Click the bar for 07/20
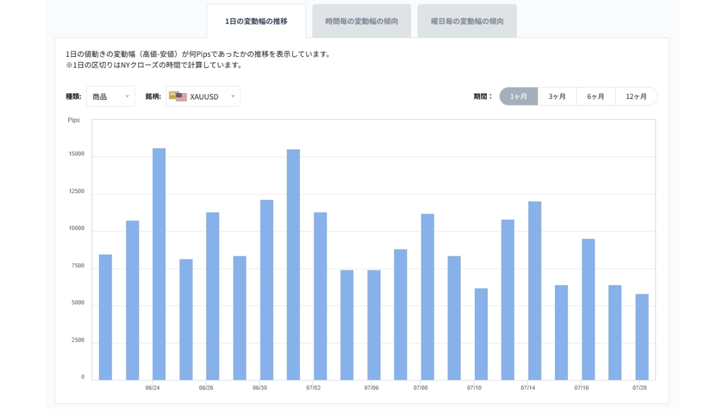This screenshot has width=727, height=409. (642, 337)
